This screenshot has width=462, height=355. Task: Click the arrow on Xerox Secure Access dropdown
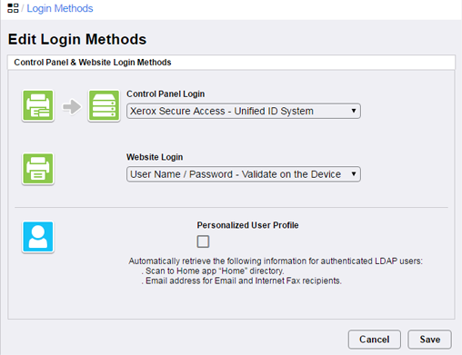[354, 111]
